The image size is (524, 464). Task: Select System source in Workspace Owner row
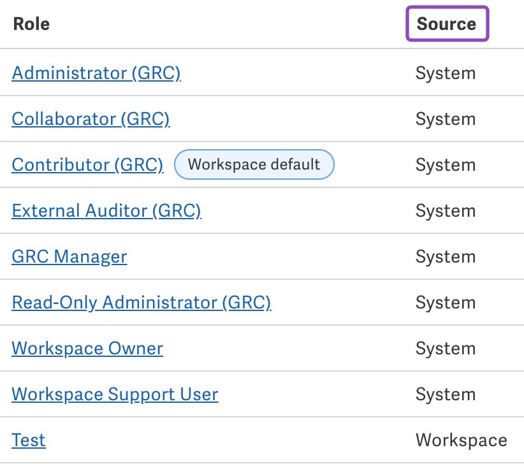[x=446, y=349]
